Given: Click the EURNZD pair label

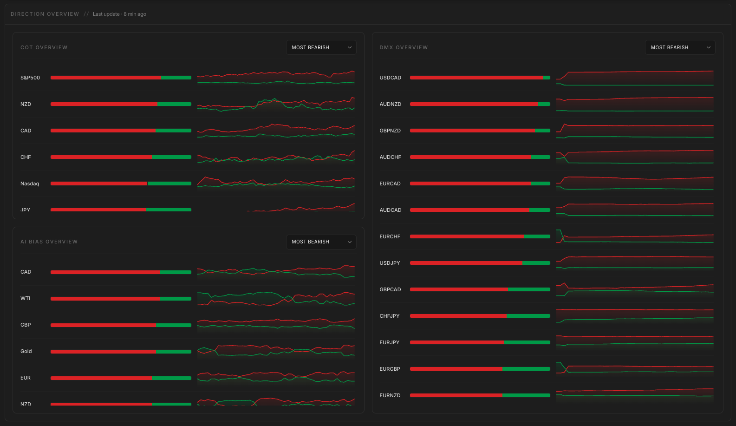Looking at the screenshot, I should point(390,395).
